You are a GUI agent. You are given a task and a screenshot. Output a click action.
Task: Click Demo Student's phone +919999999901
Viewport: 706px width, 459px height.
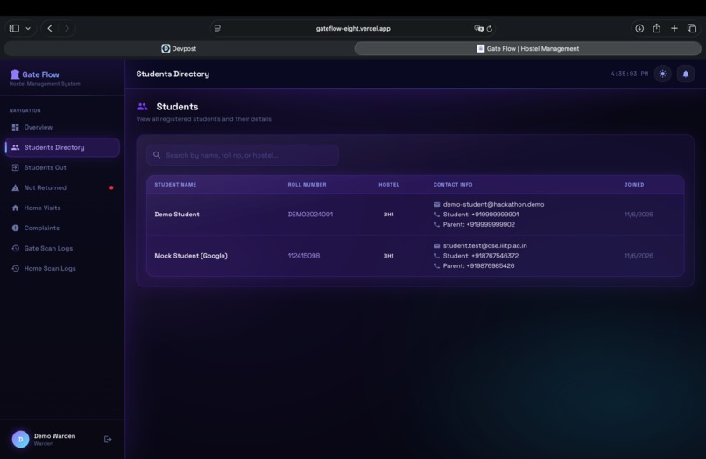point(495,215)
